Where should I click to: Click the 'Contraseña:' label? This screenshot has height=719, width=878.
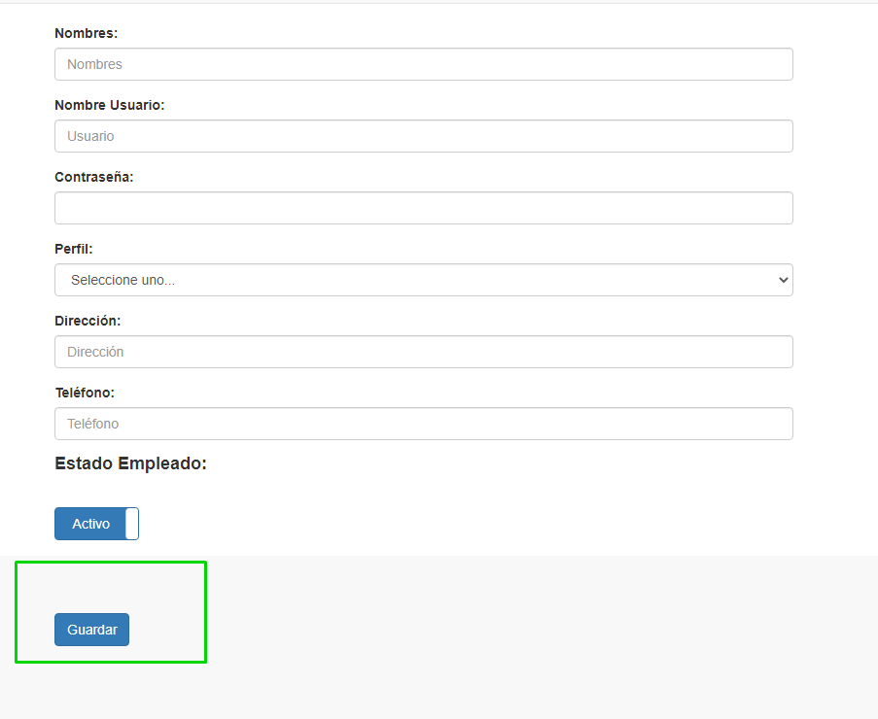[93, 177]
